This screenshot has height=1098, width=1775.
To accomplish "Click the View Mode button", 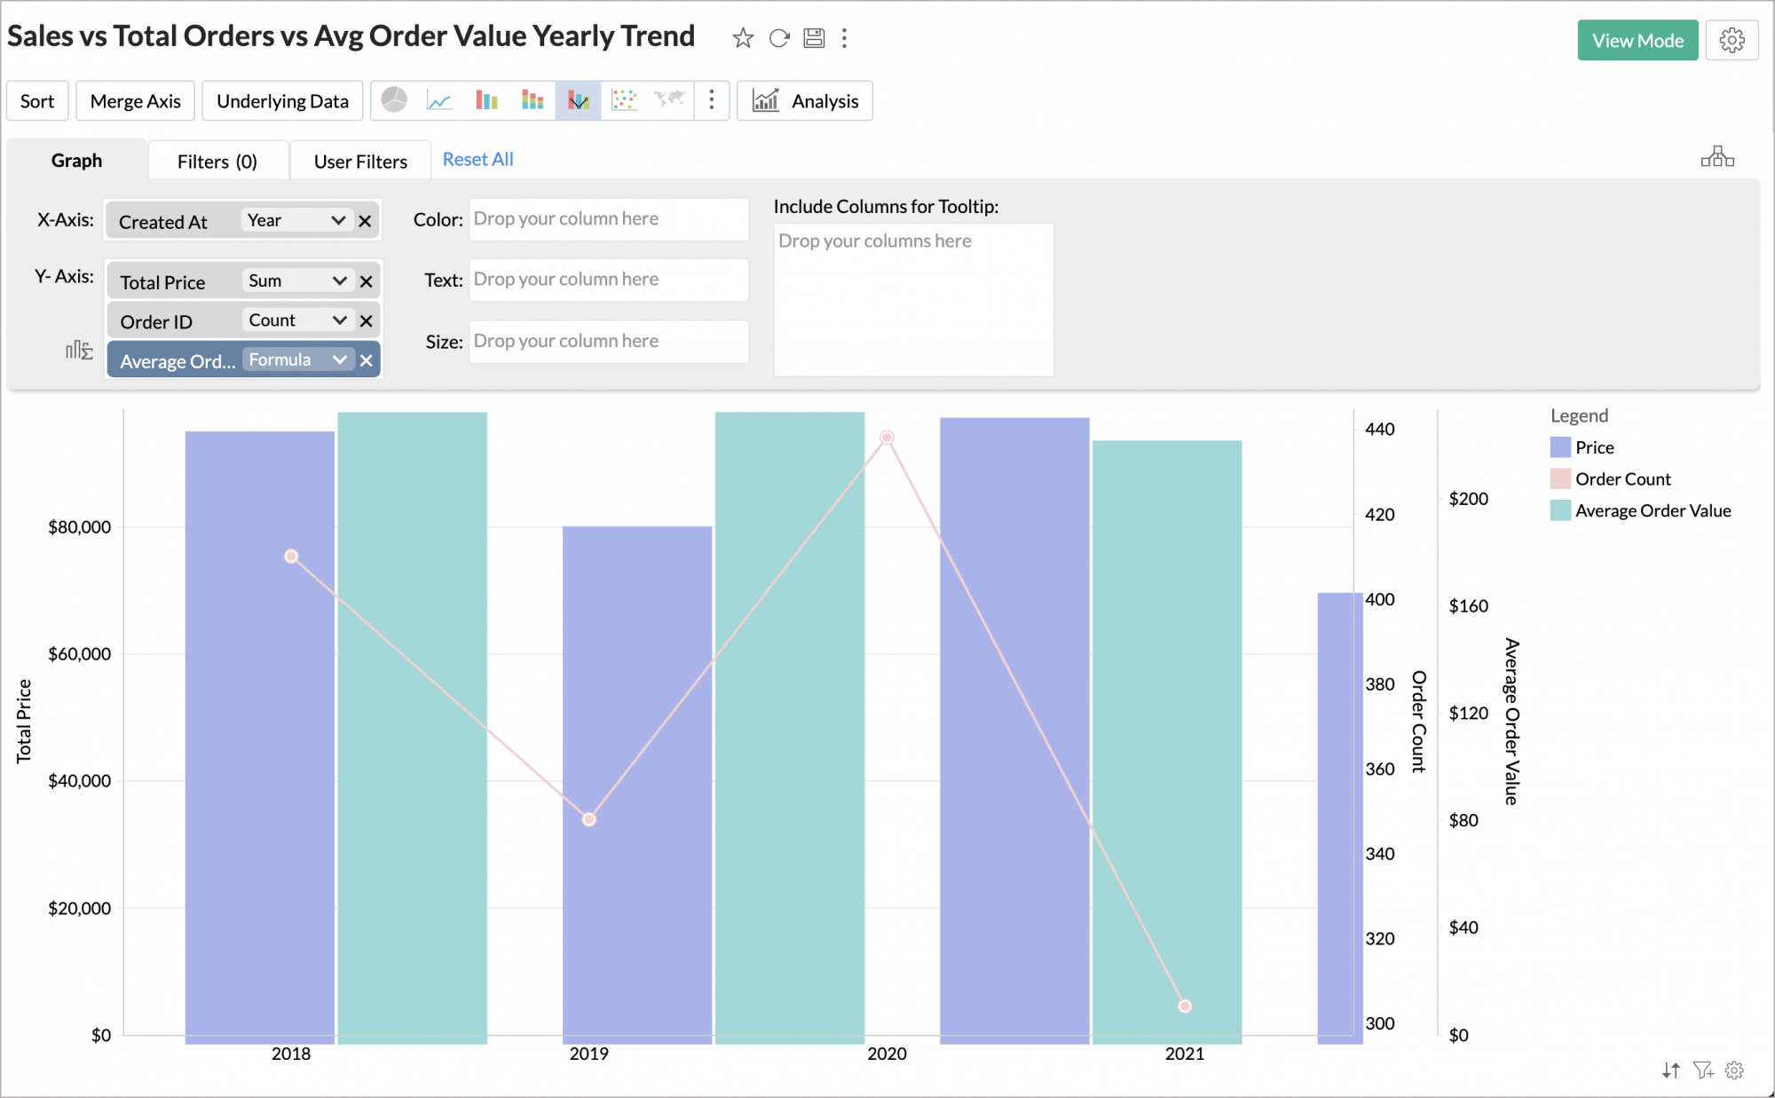I will (x=1637, y=41).
